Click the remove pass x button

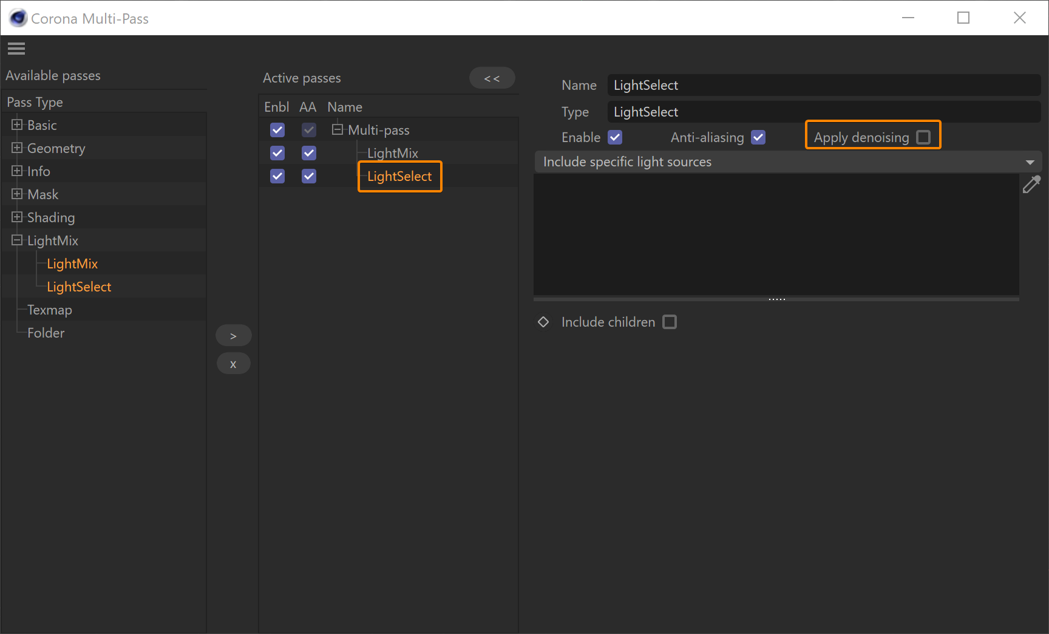coord(233,364)
